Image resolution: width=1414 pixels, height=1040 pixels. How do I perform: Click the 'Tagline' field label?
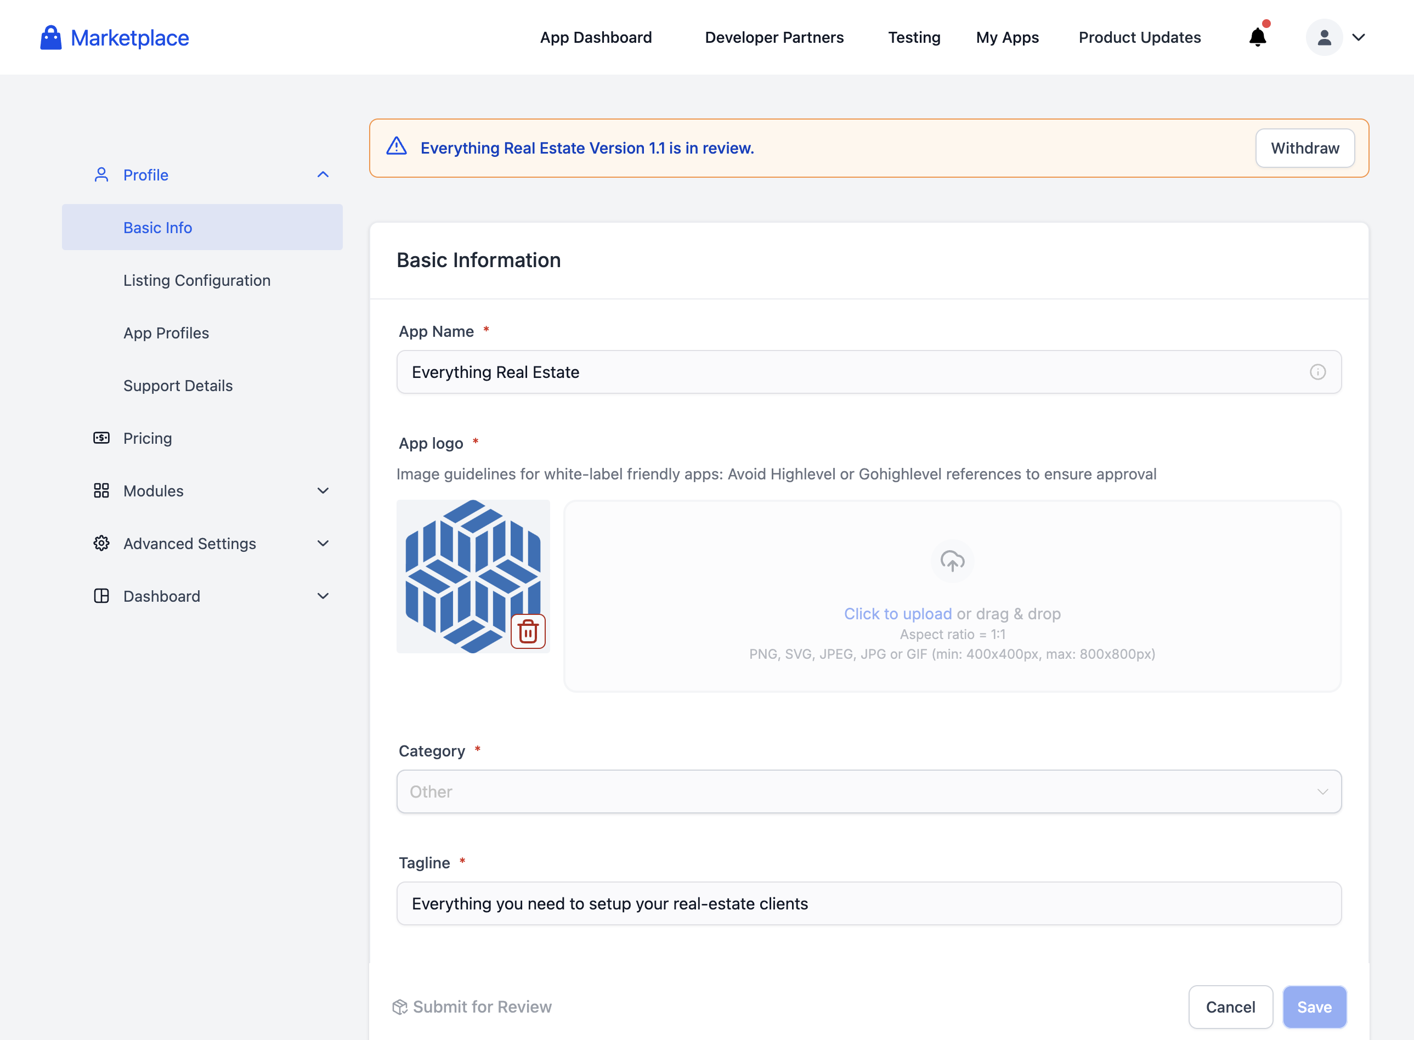click(x=425, y=863)
